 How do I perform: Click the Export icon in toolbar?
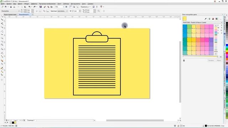pos(48,7)
